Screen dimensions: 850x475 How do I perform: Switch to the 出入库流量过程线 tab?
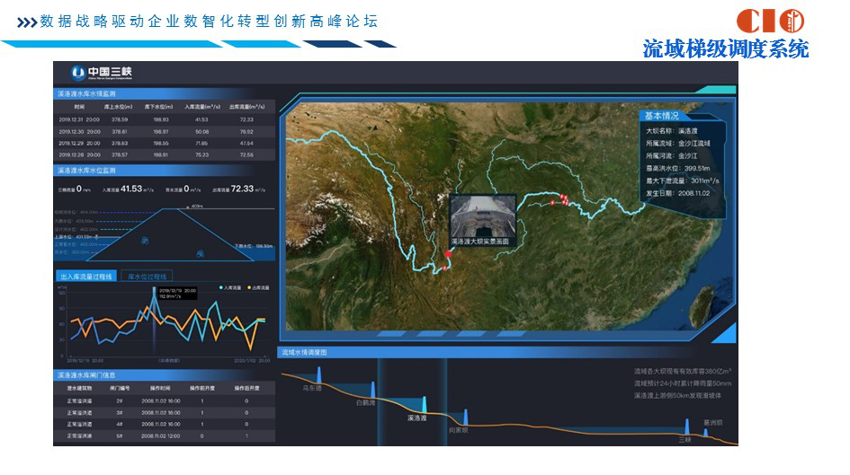tap(86, 276)
